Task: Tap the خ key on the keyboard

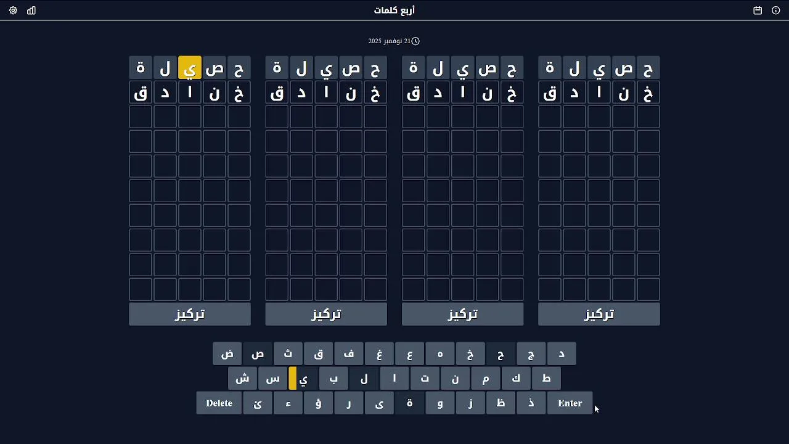Action: (470, 354)
